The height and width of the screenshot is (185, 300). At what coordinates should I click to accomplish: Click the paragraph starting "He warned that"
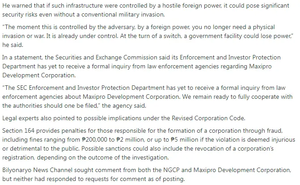click(x=146, y=10)
